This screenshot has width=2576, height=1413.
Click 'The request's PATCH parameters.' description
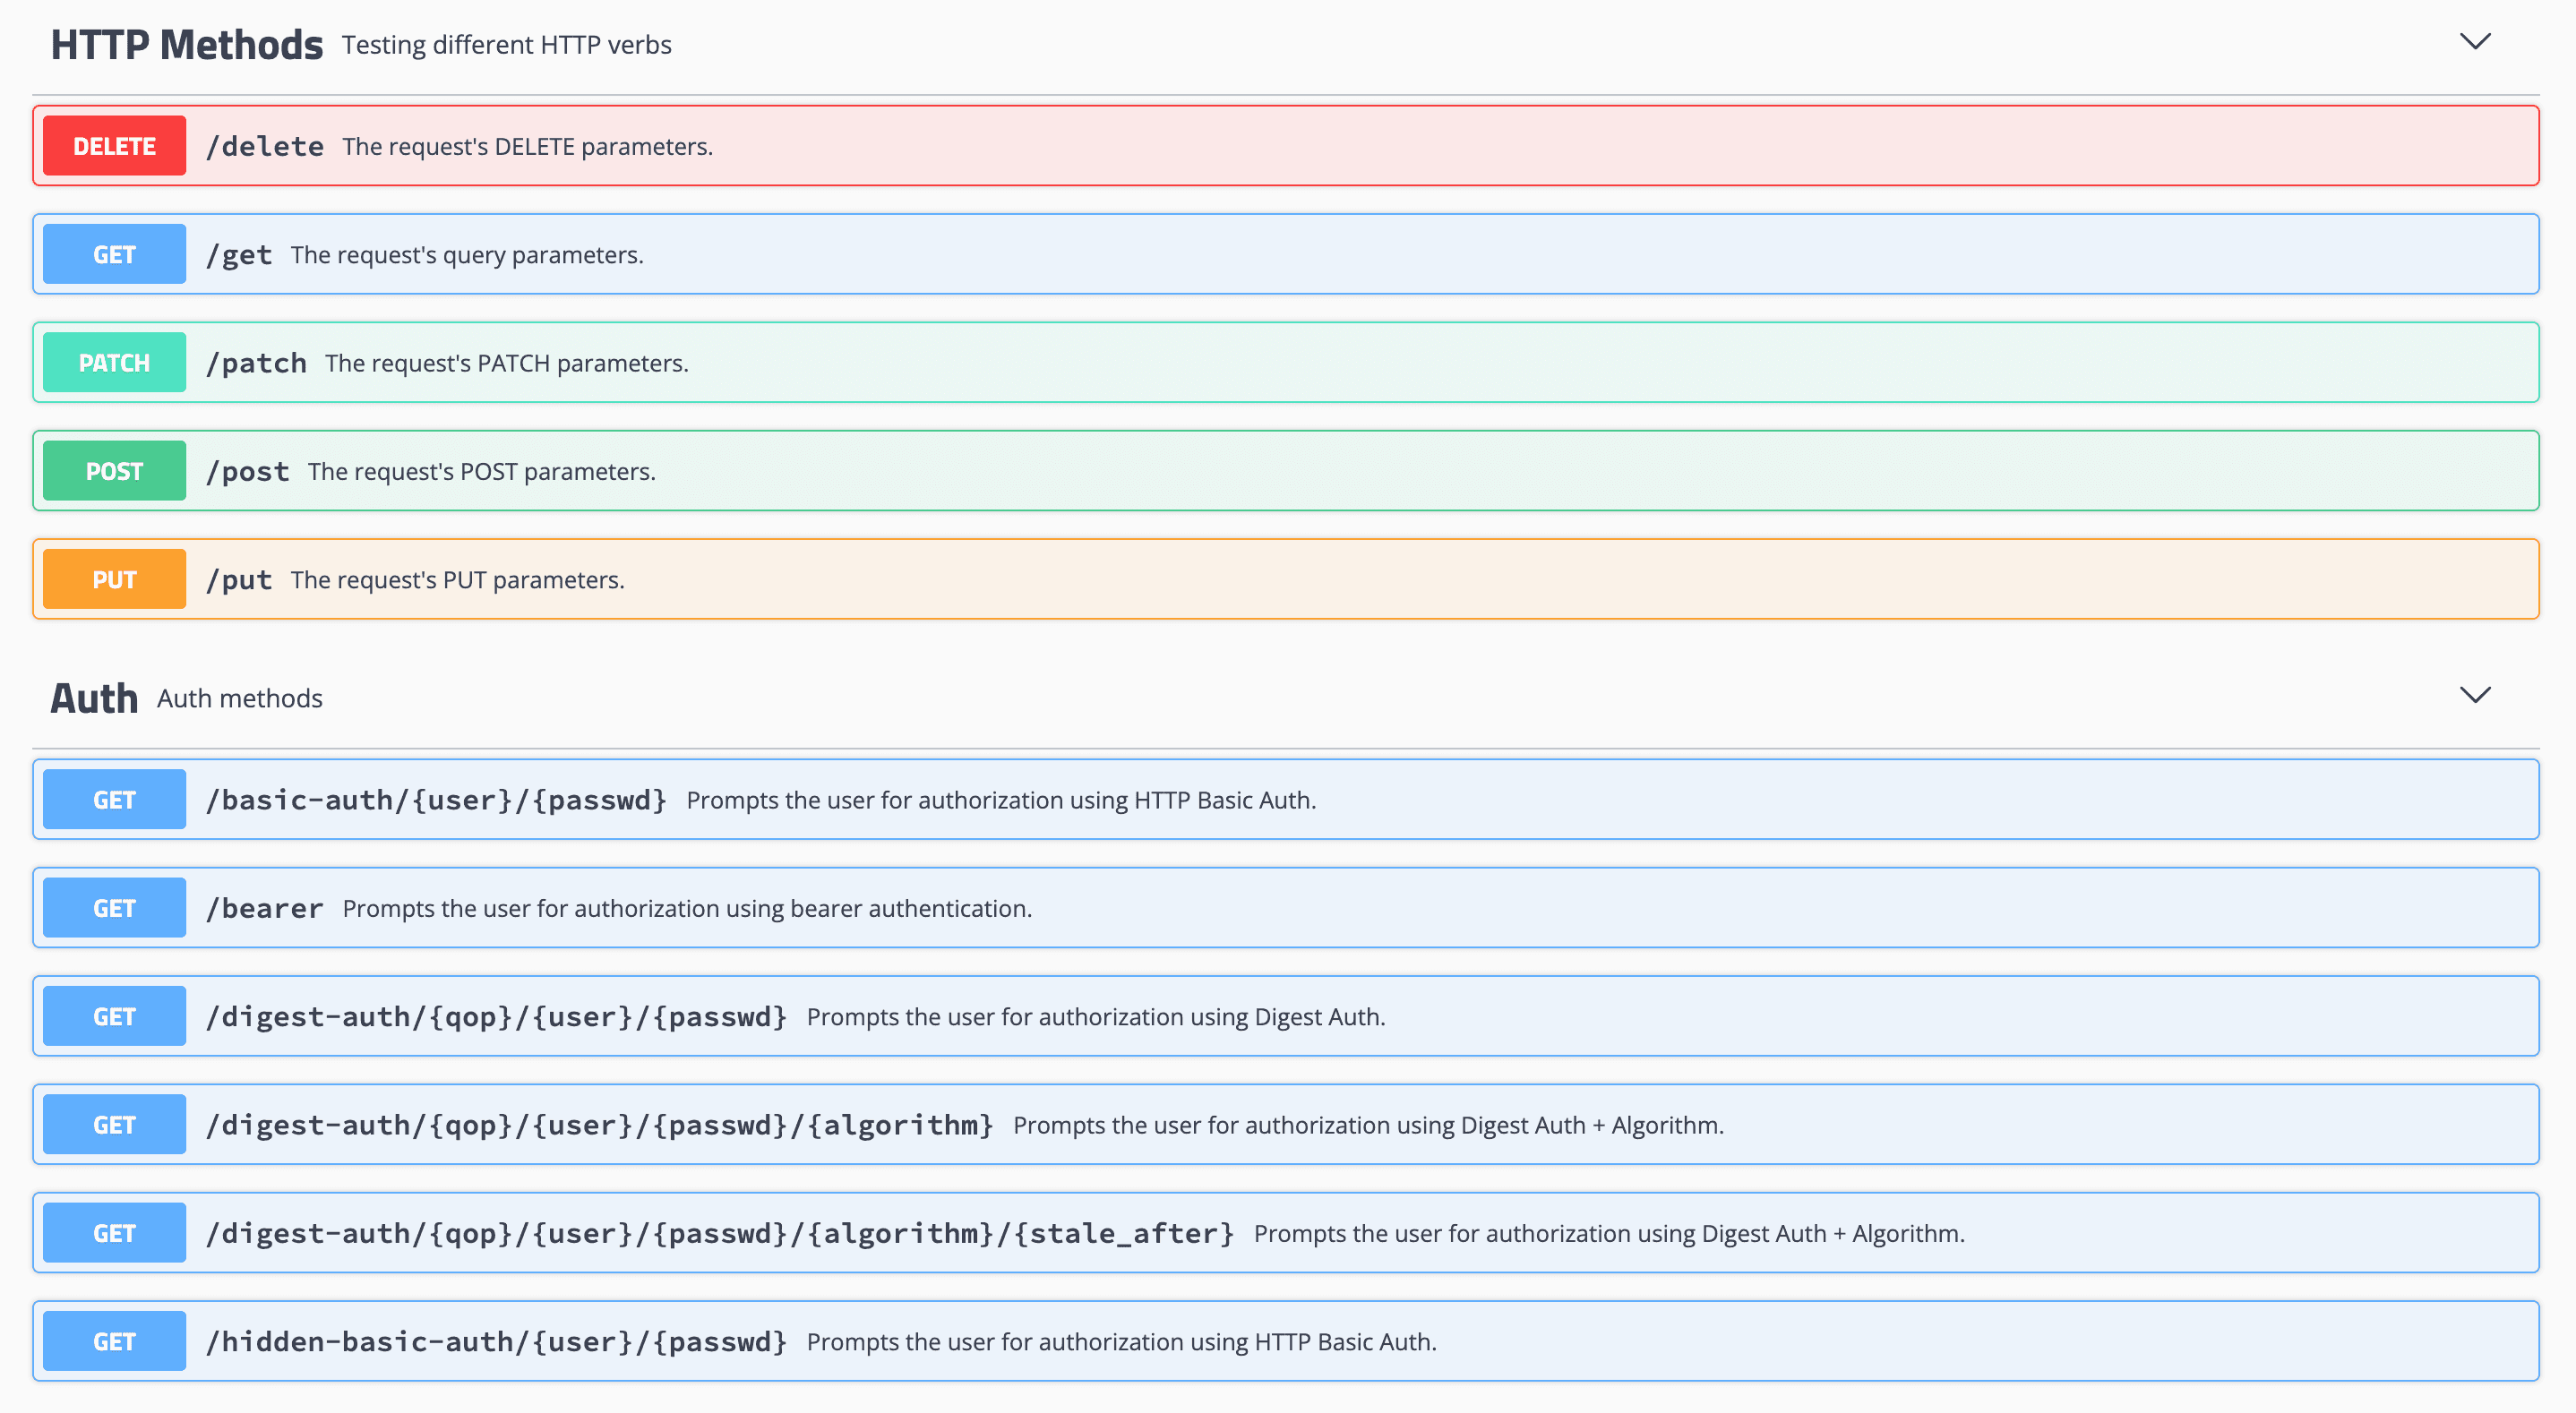coord(507,363)
